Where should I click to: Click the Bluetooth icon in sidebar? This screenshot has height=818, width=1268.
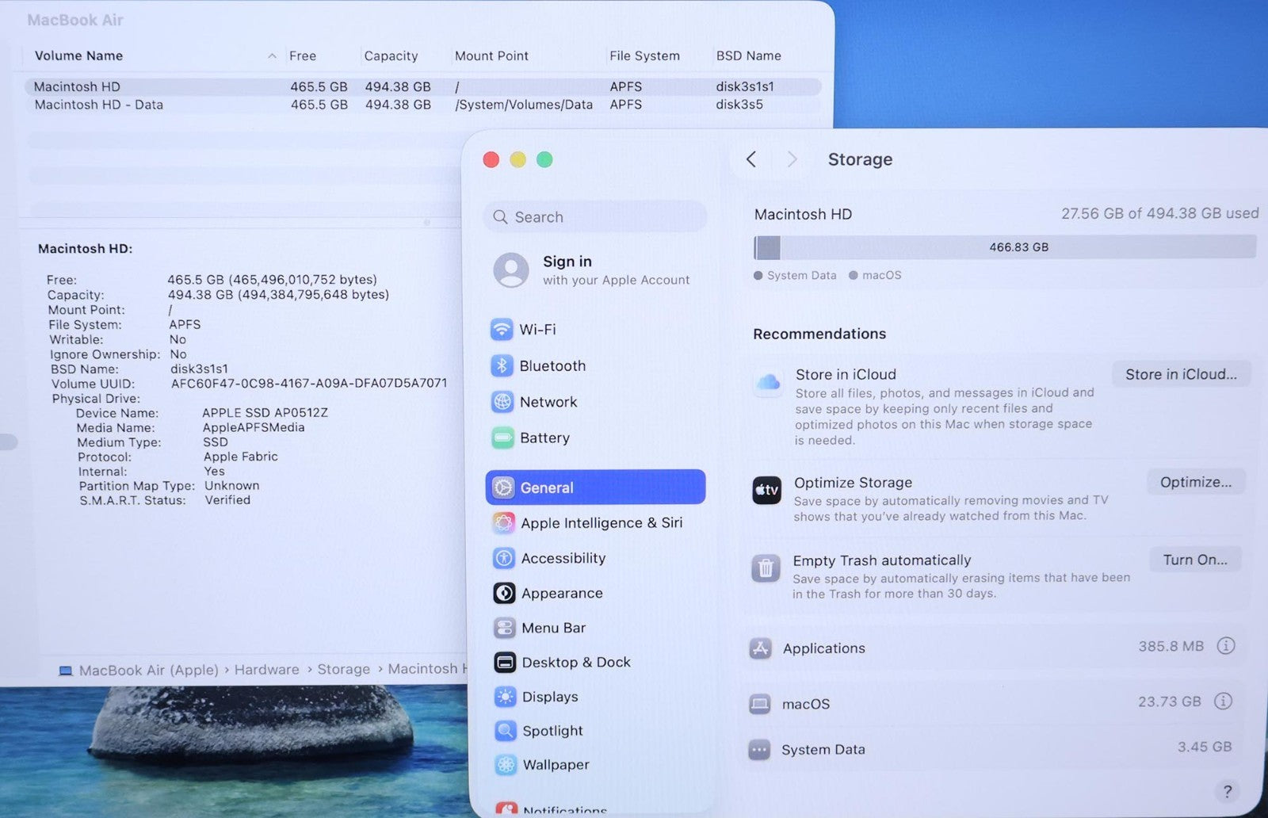pos(502,365)
